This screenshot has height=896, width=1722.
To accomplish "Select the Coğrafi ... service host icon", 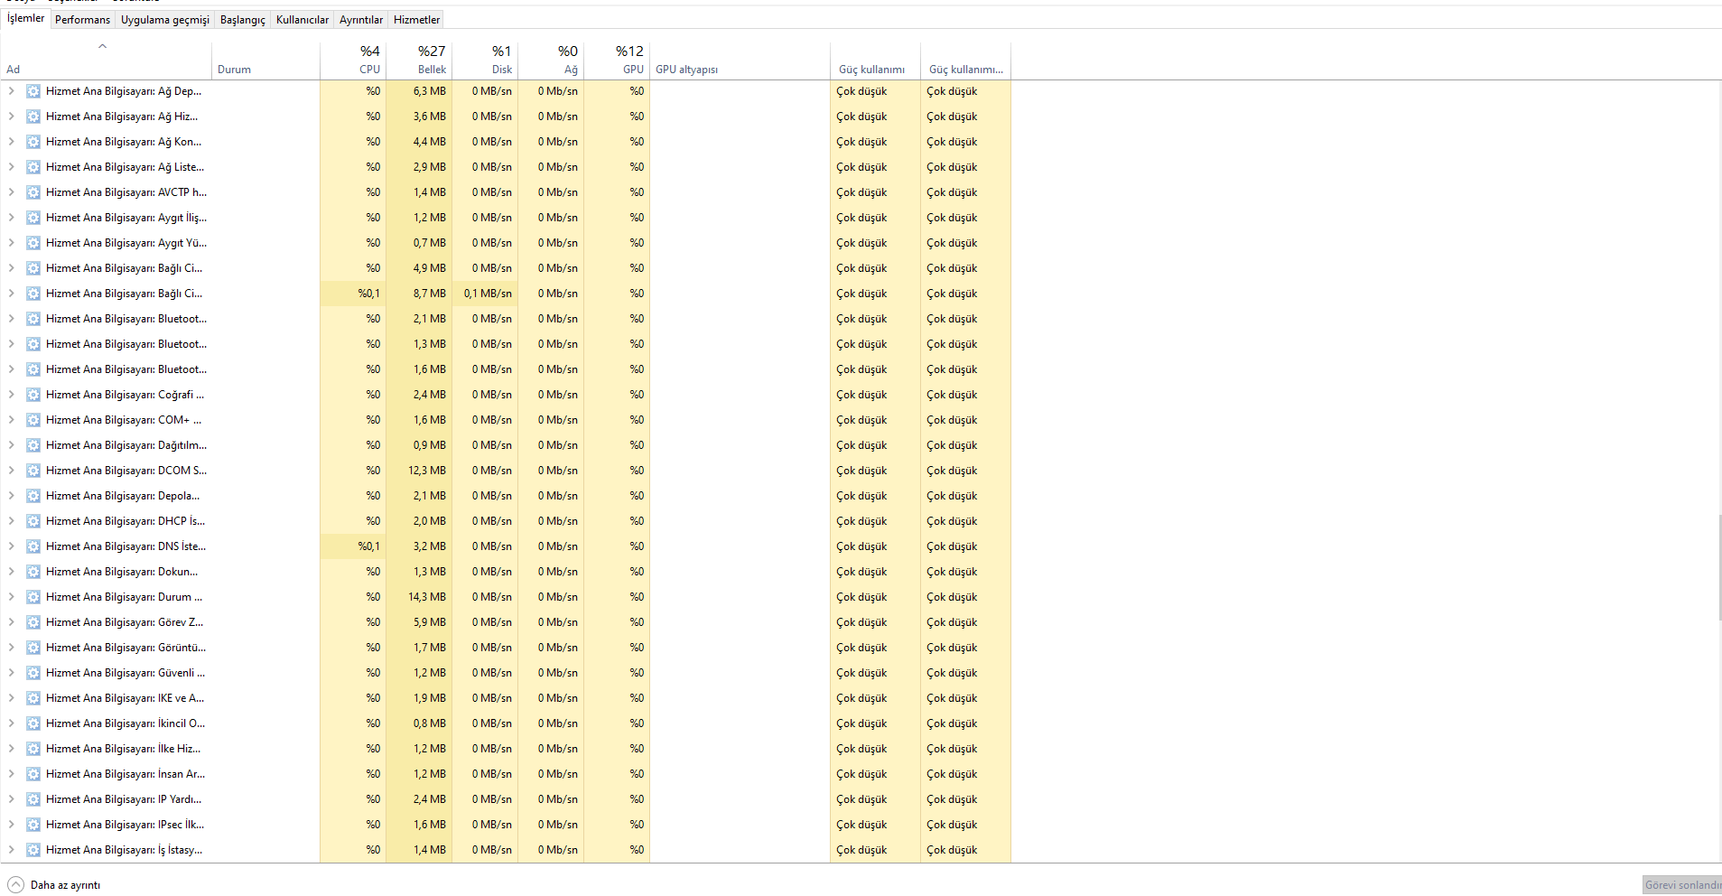I will pos(33,395).
